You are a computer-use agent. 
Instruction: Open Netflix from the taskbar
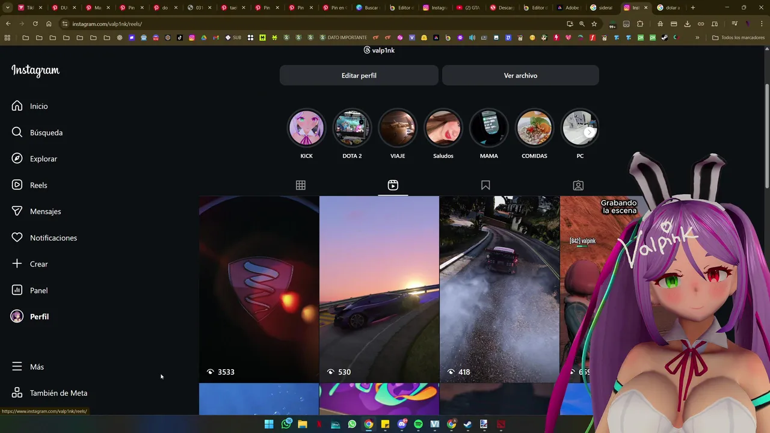[x=319, y=424]
